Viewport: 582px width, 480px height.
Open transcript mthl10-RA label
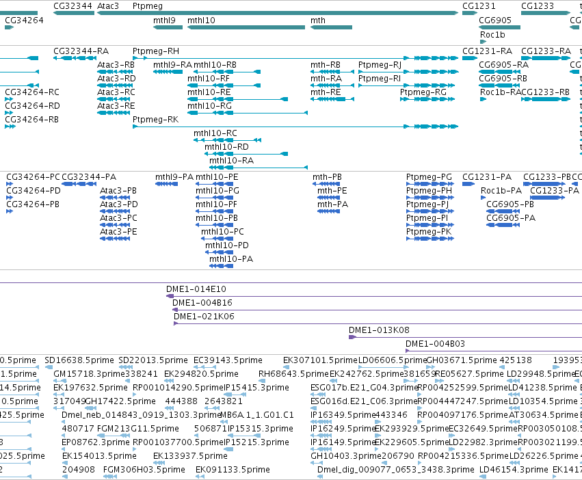click(x=231, y=161)
